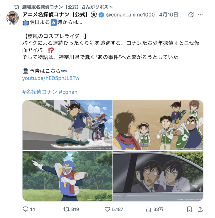Open the Conan skateboard image
Viewport: 215px width, 218px height.
[x=67, y=125]
